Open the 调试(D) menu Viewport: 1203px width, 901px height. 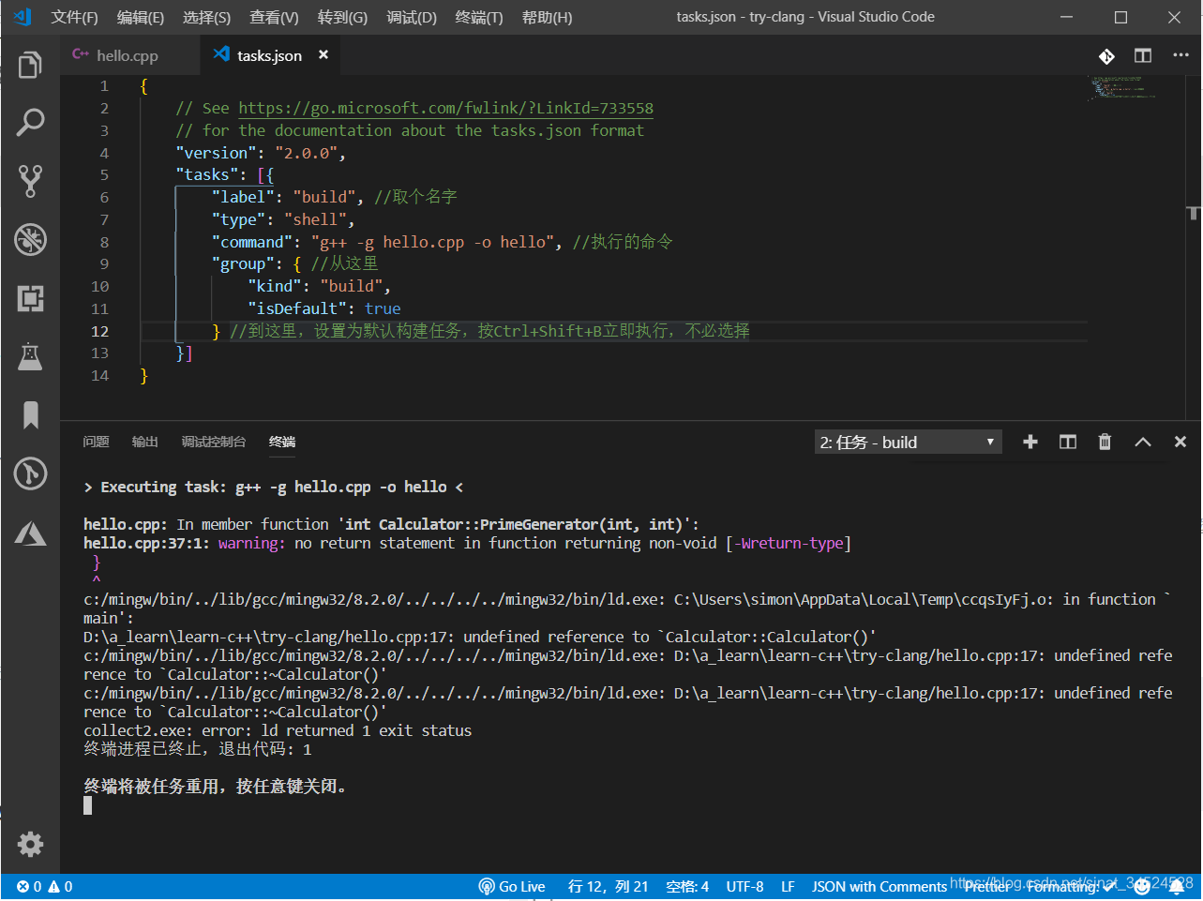click(x=412, y=17)
